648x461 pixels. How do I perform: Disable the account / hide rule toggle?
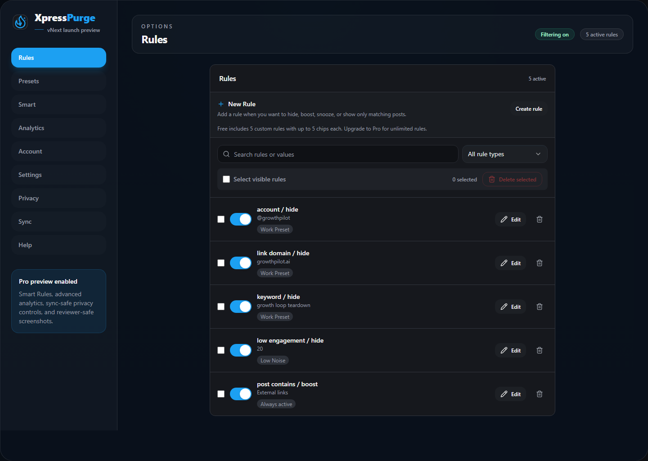tap(241, 219)
